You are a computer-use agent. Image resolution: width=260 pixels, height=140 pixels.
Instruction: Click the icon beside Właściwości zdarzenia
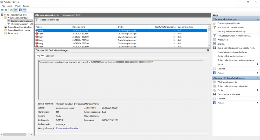tap(214, 82)
